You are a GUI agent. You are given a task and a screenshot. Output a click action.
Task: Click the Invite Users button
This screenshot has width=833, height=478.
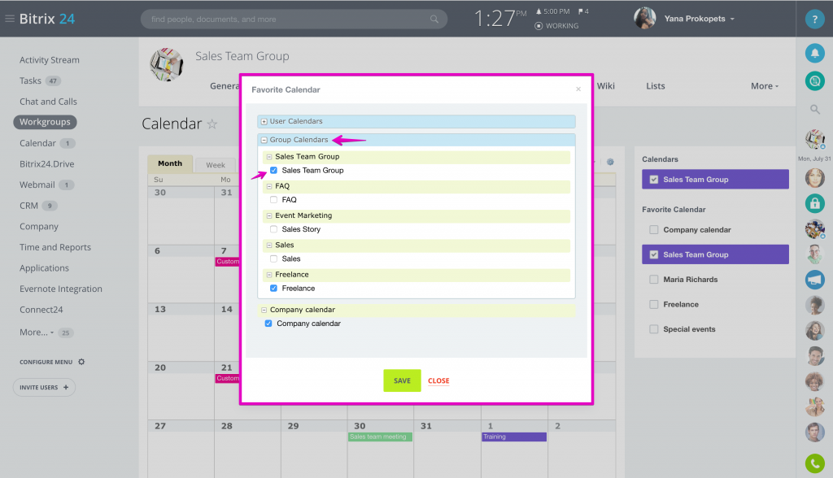(44, 387)
